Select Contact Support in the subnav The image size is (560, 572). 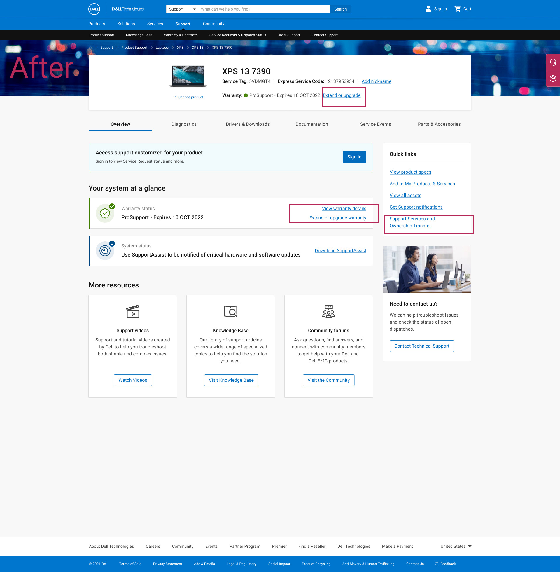(325, 35)
